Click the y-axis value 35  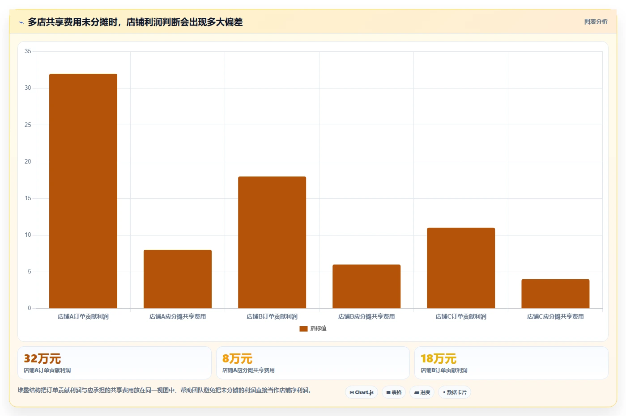click(28, 51)
